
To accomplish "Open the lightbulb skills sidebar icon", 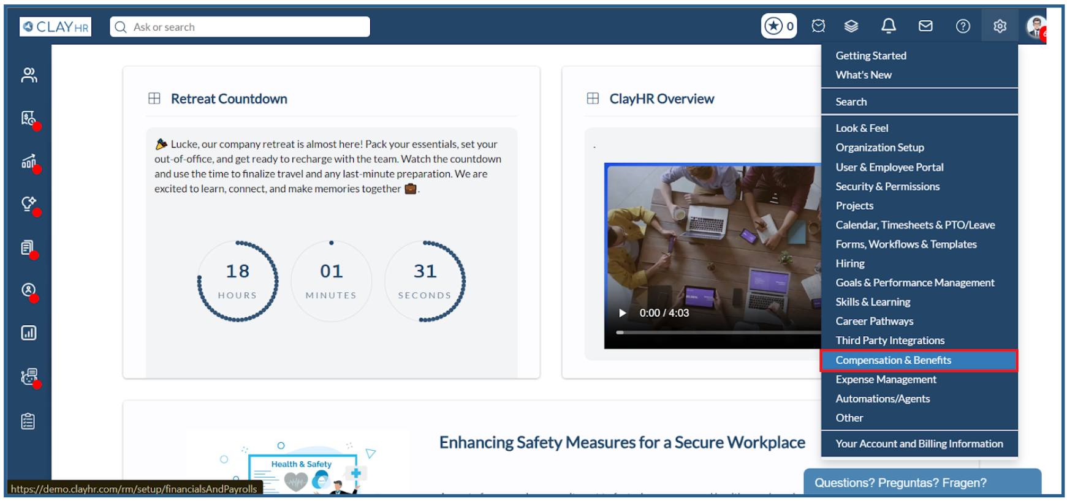I will 29,204.
